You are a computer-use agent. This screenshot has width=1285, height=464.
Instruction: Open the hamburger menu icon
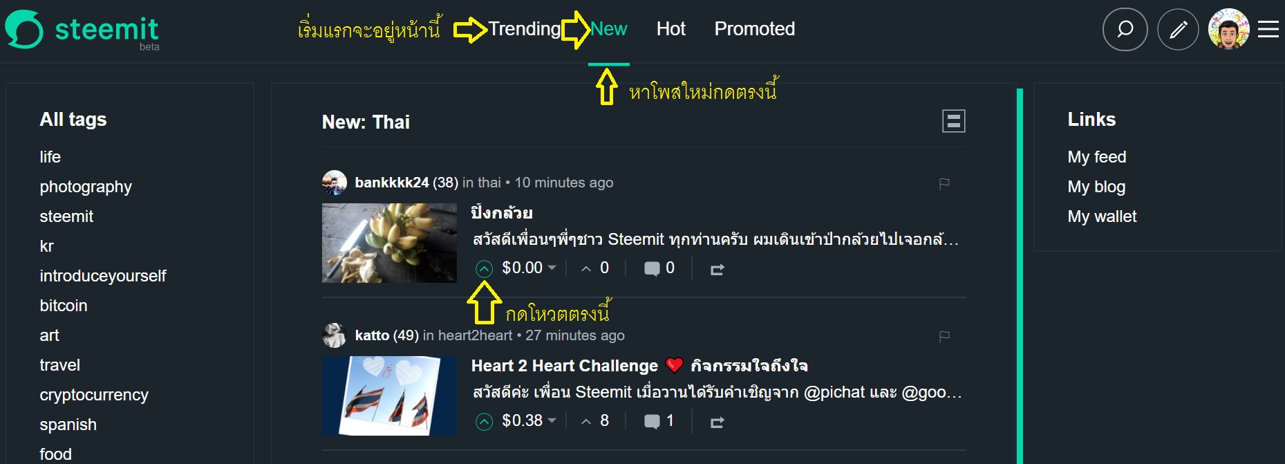(x=1267, y=29)
